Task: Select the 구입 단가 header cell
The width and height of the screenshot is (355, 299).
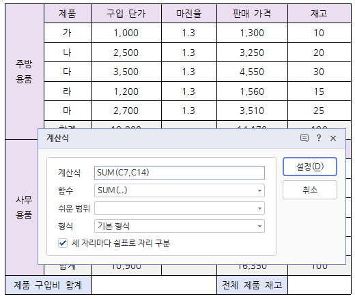Action: [126, 14]
